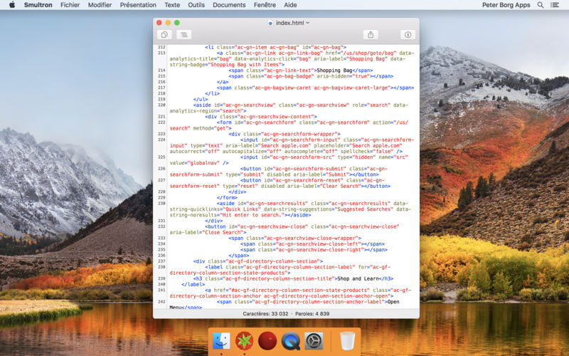Click line number 239 in gutter
Image resolution: width=569 pixels, height=356 pixels.
point(161,278)
